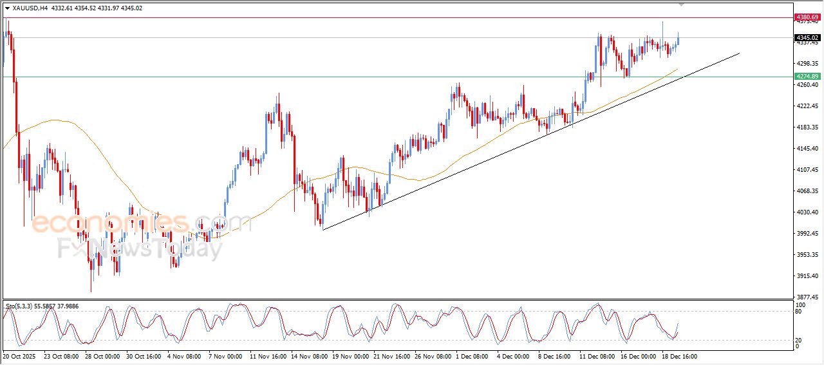The width and height of the screenshot is (824, 365).
Task: Click the 4030.40 price axis label
Action: 806,212
